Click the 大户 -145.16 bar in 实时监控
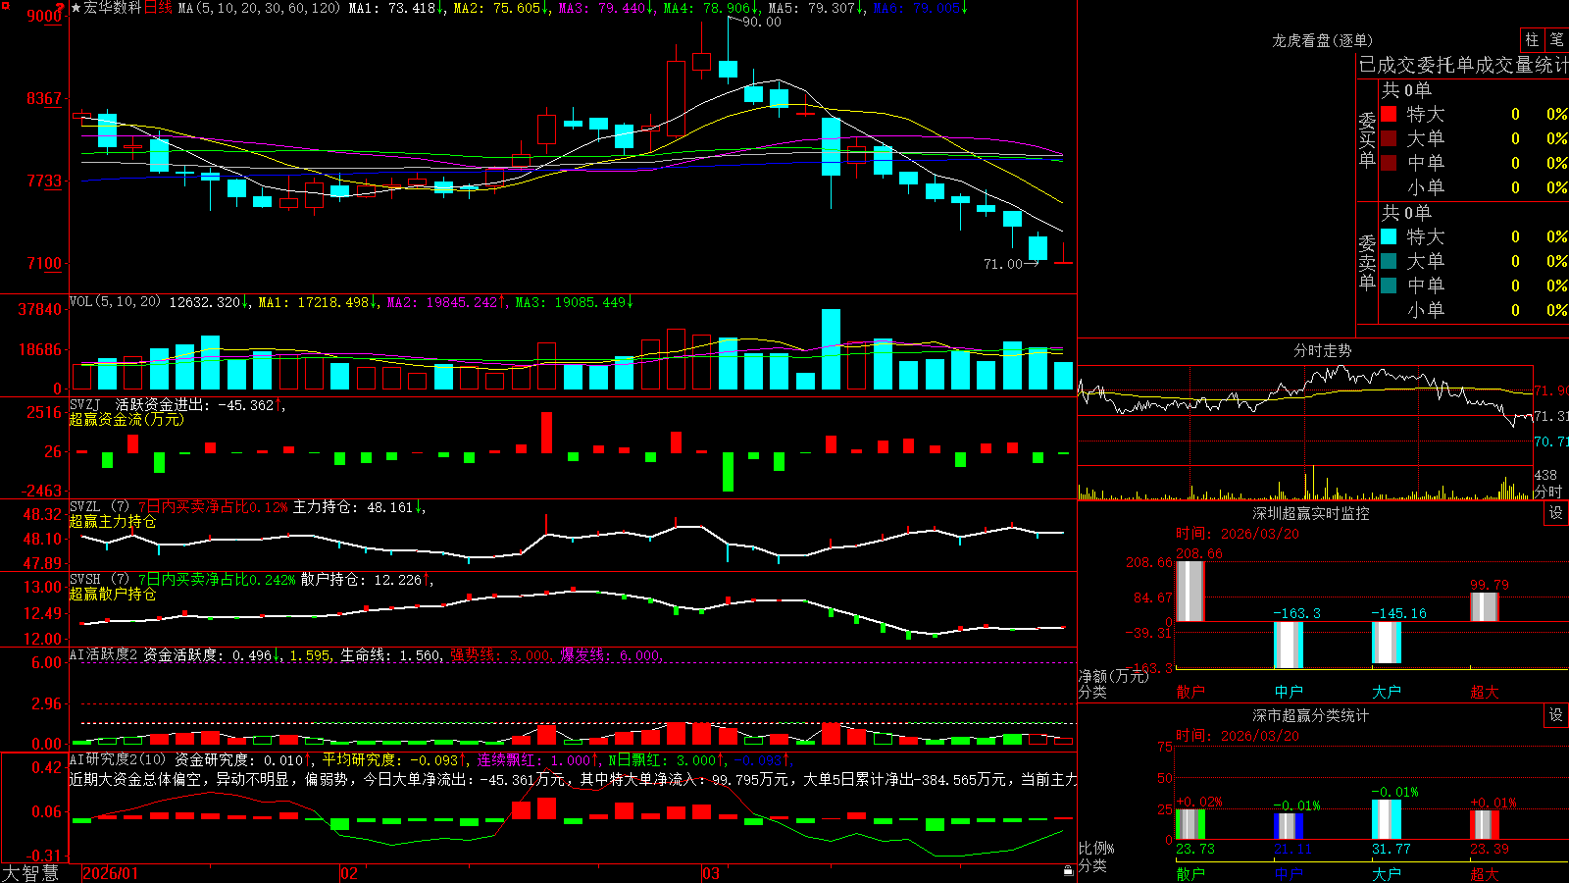The image size is (1569, 883). (1387, 643)
